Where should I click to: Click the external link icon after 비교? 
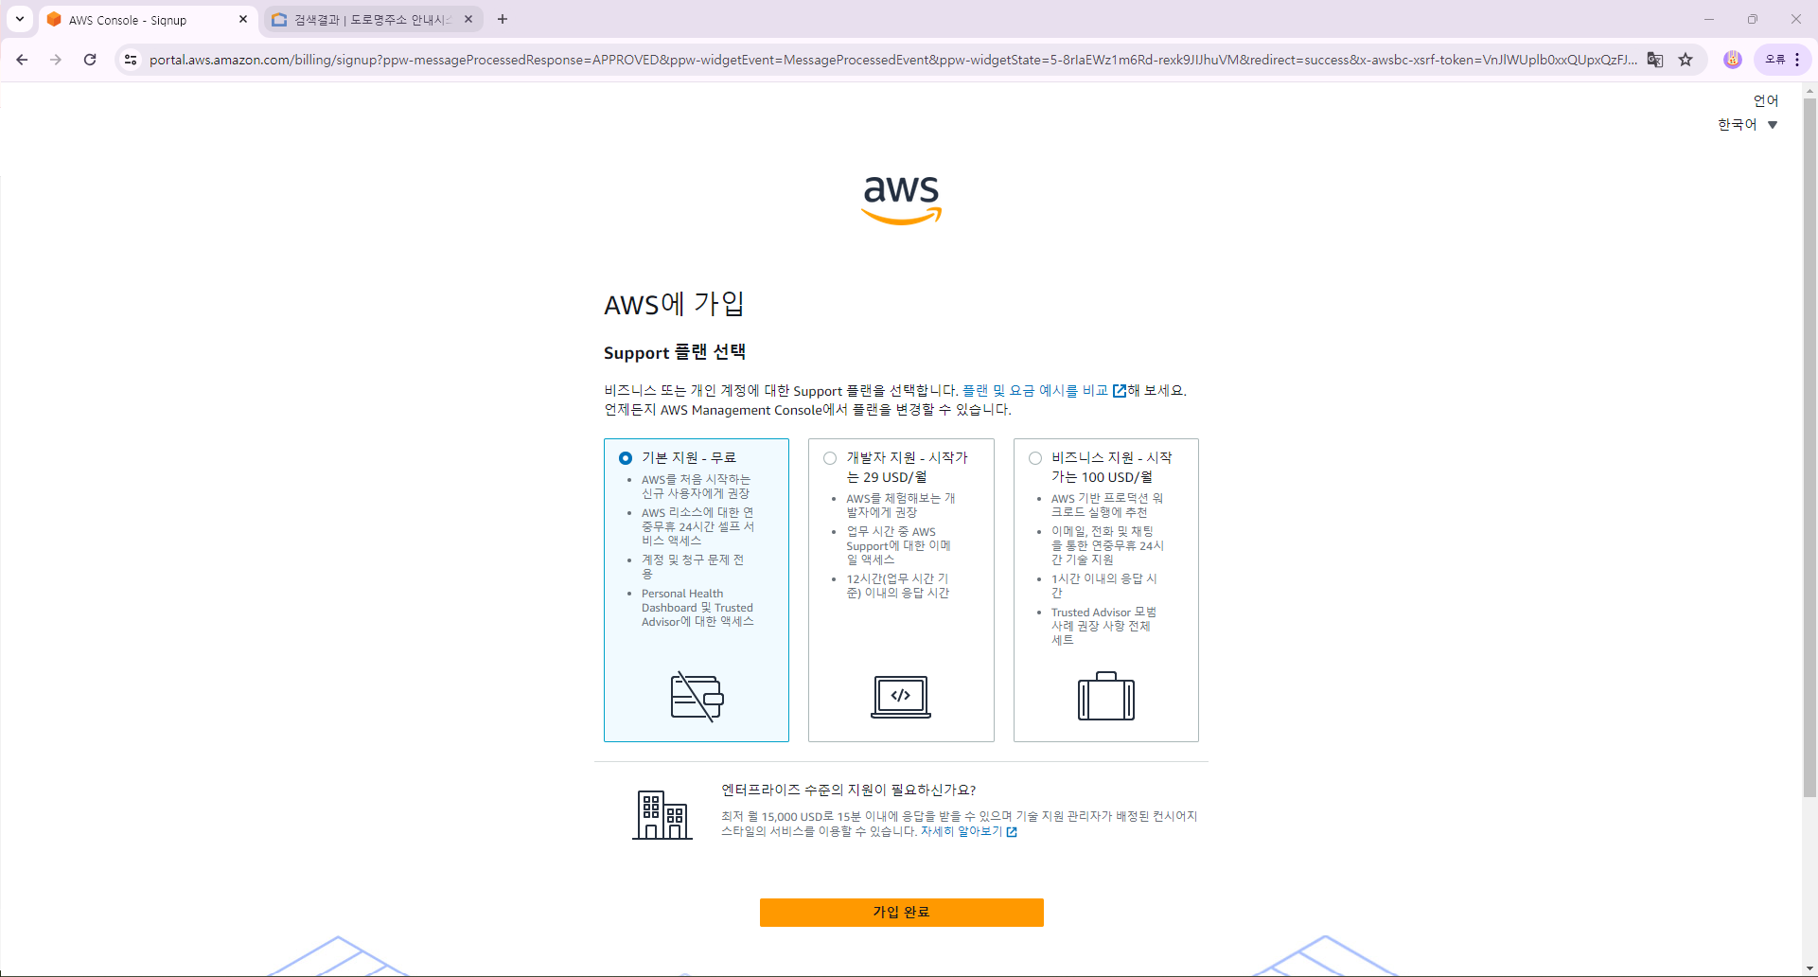(1119, 391)
